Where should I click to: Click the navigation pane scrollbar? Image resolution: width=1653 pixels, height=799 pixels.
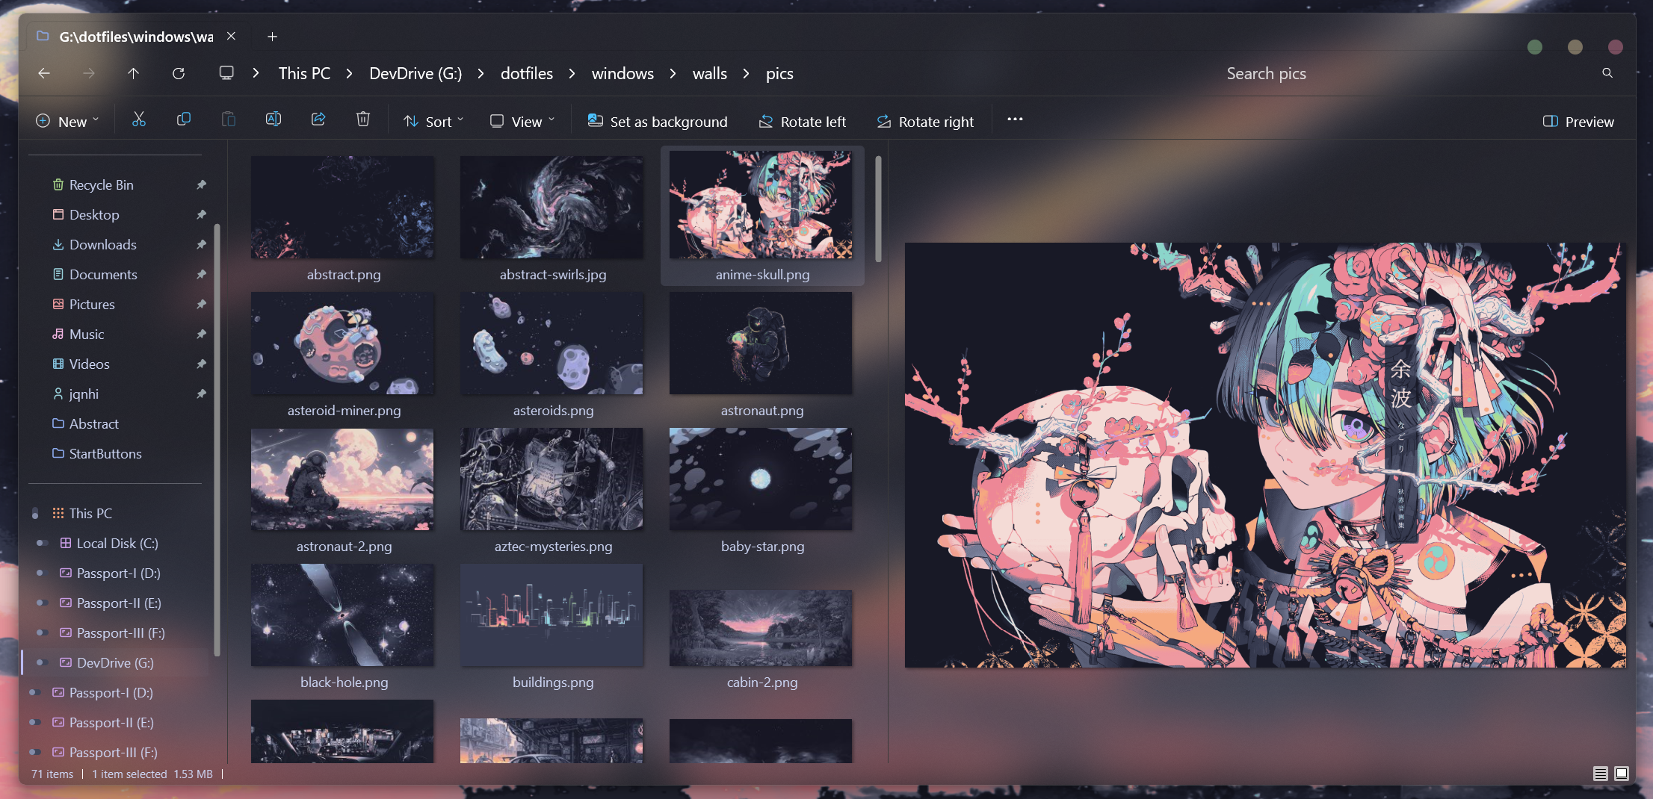tap(217, 441)
